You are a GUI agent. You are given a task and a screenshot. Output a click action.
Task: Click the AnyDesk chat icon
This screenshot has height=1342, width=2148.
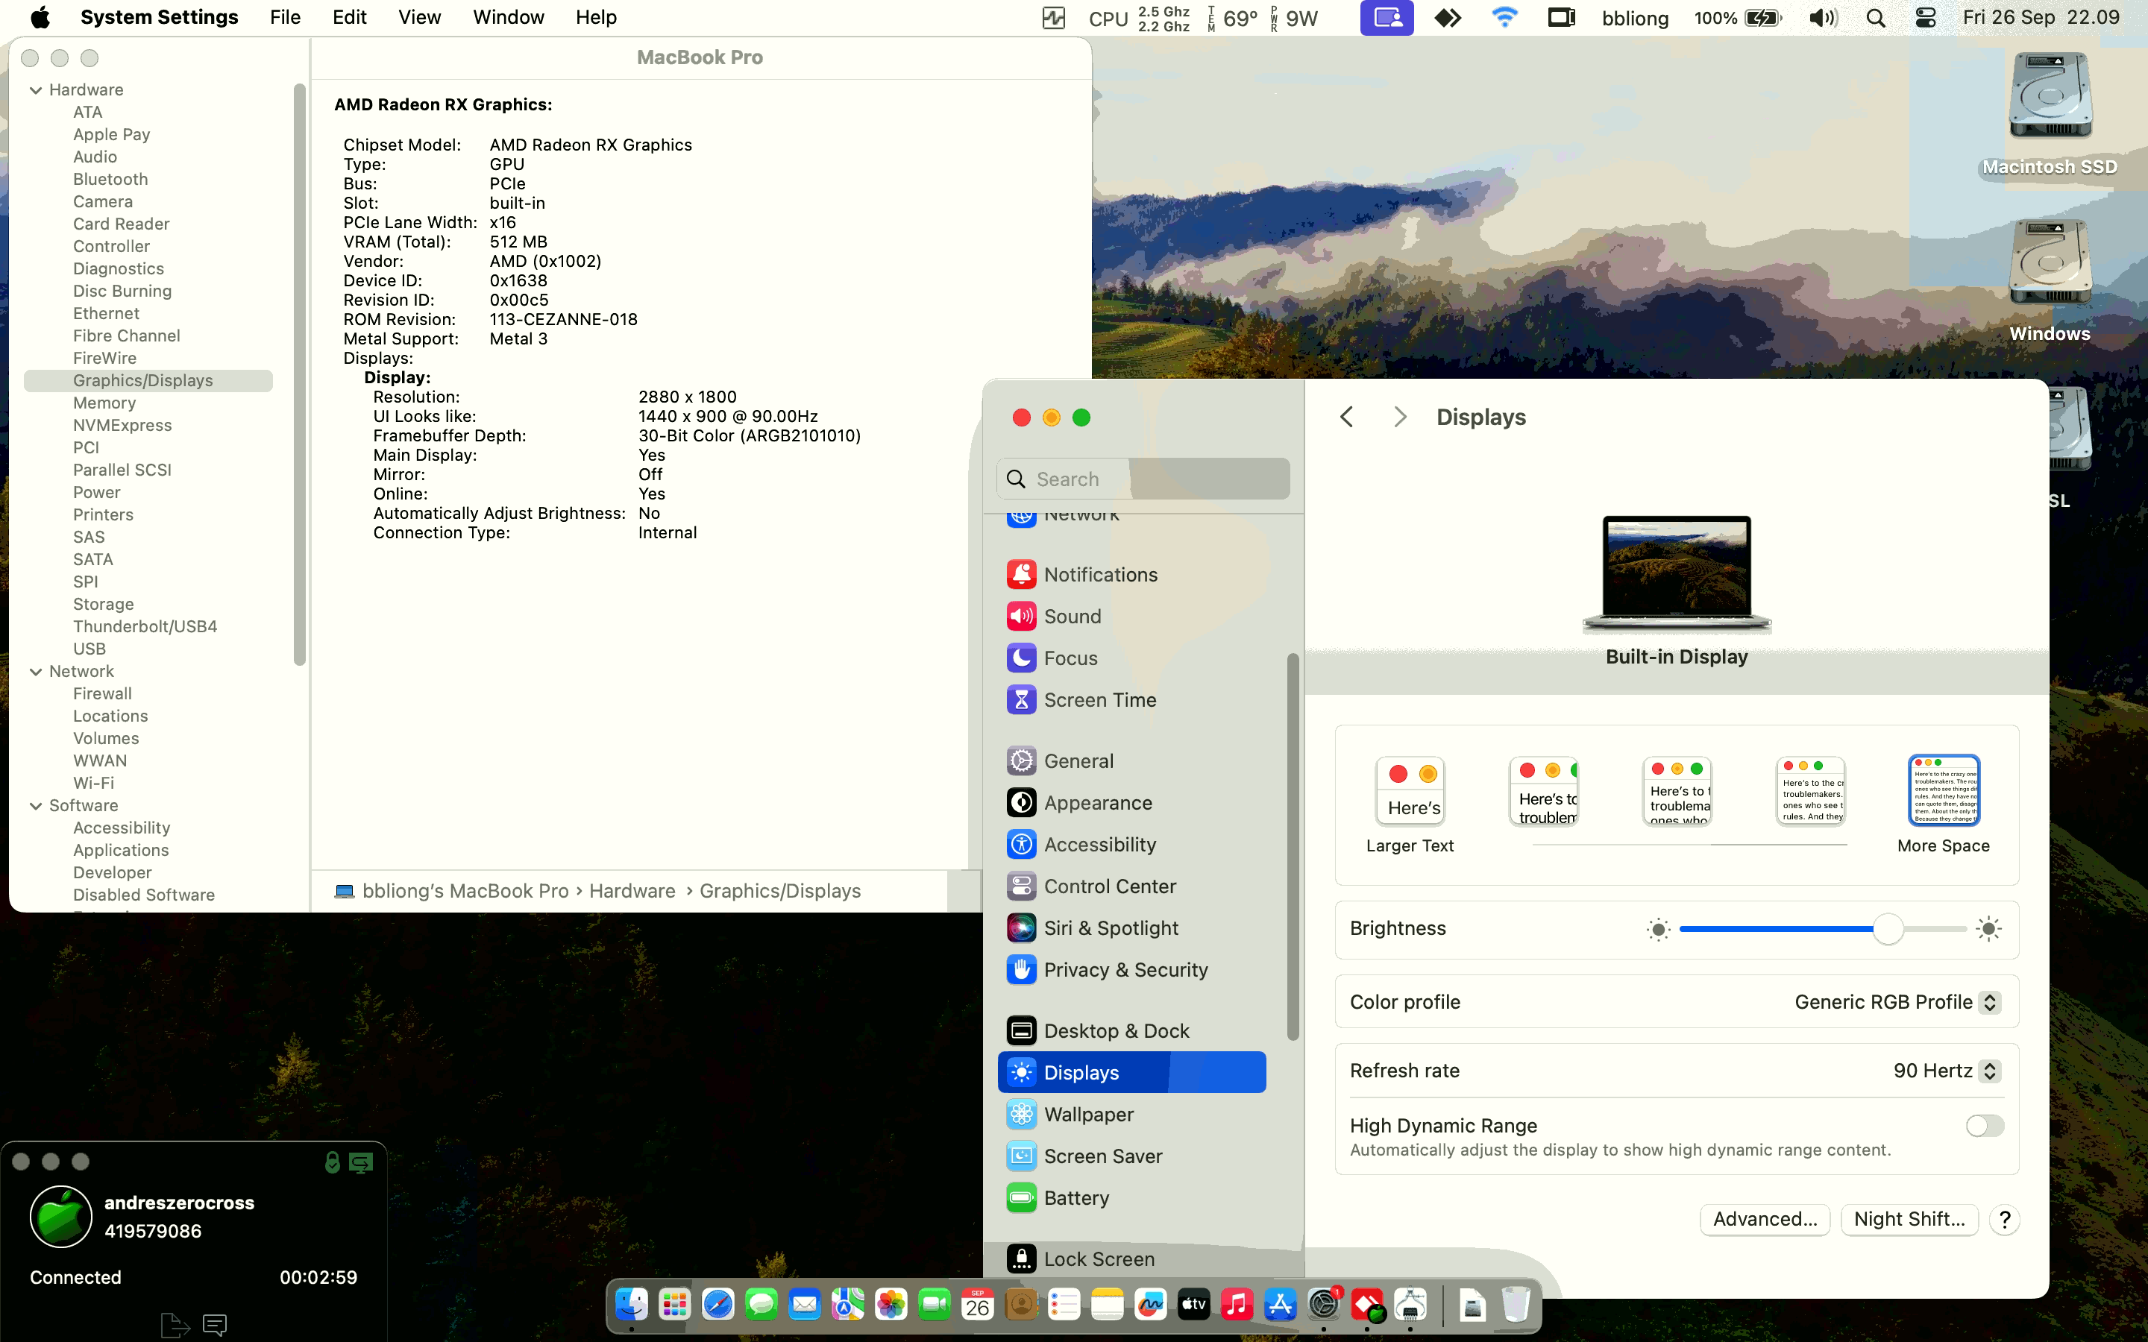coord(215,1325)
